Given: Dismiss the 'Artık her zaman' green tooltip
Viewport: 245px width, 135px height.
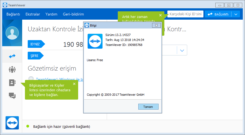Looking at the screenshot, I should click(x=160, y=15).
